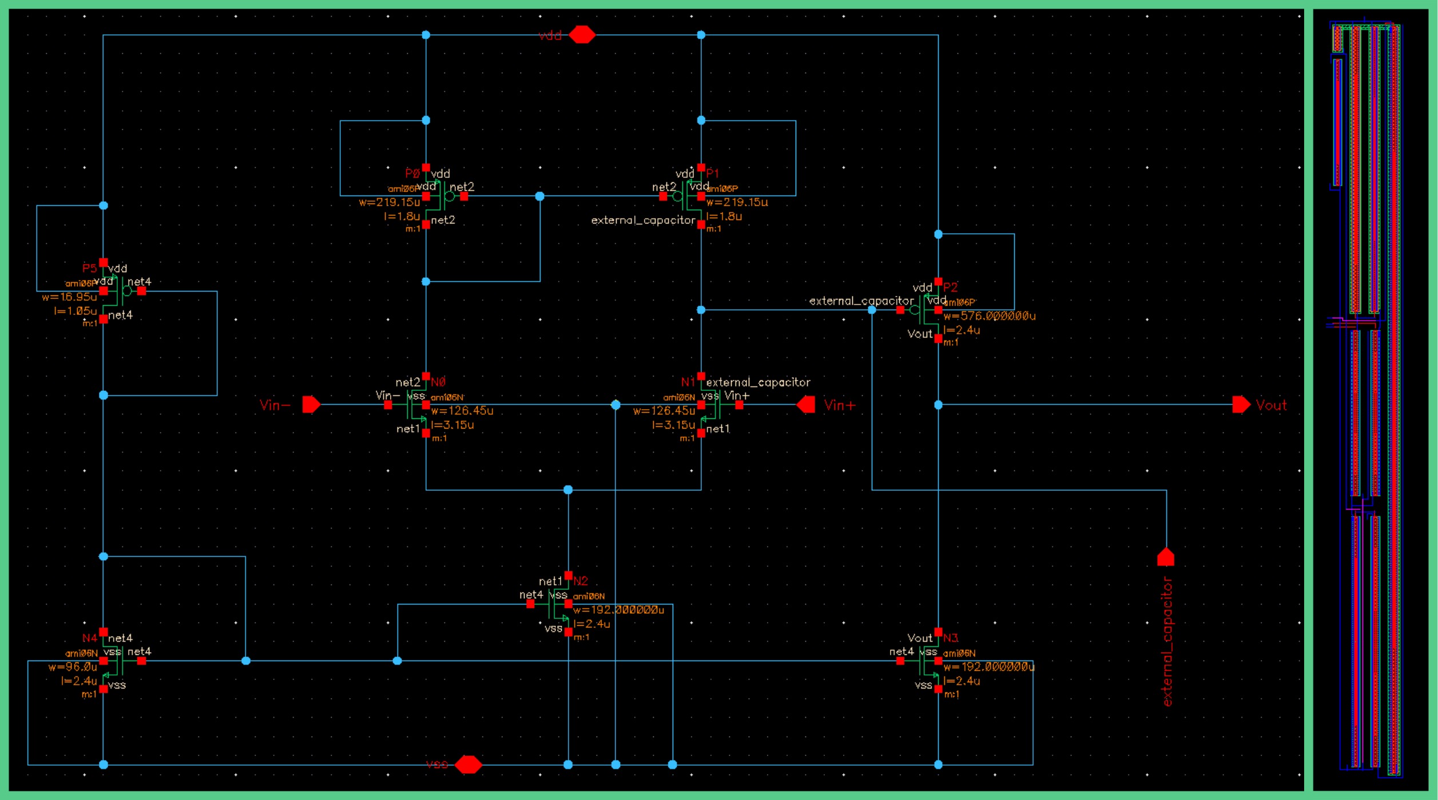Select PMOS transistor P2 symbol

pos(920,310)
